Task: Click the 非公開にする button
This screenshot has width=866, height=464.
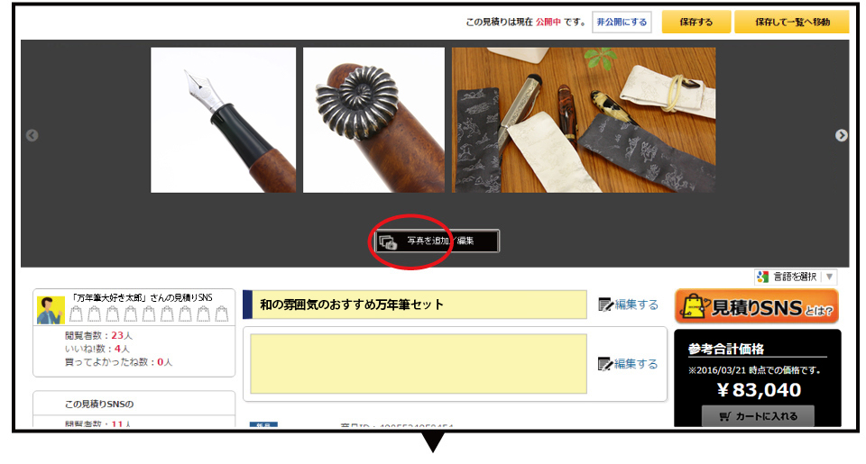Action: click(622, 22)
